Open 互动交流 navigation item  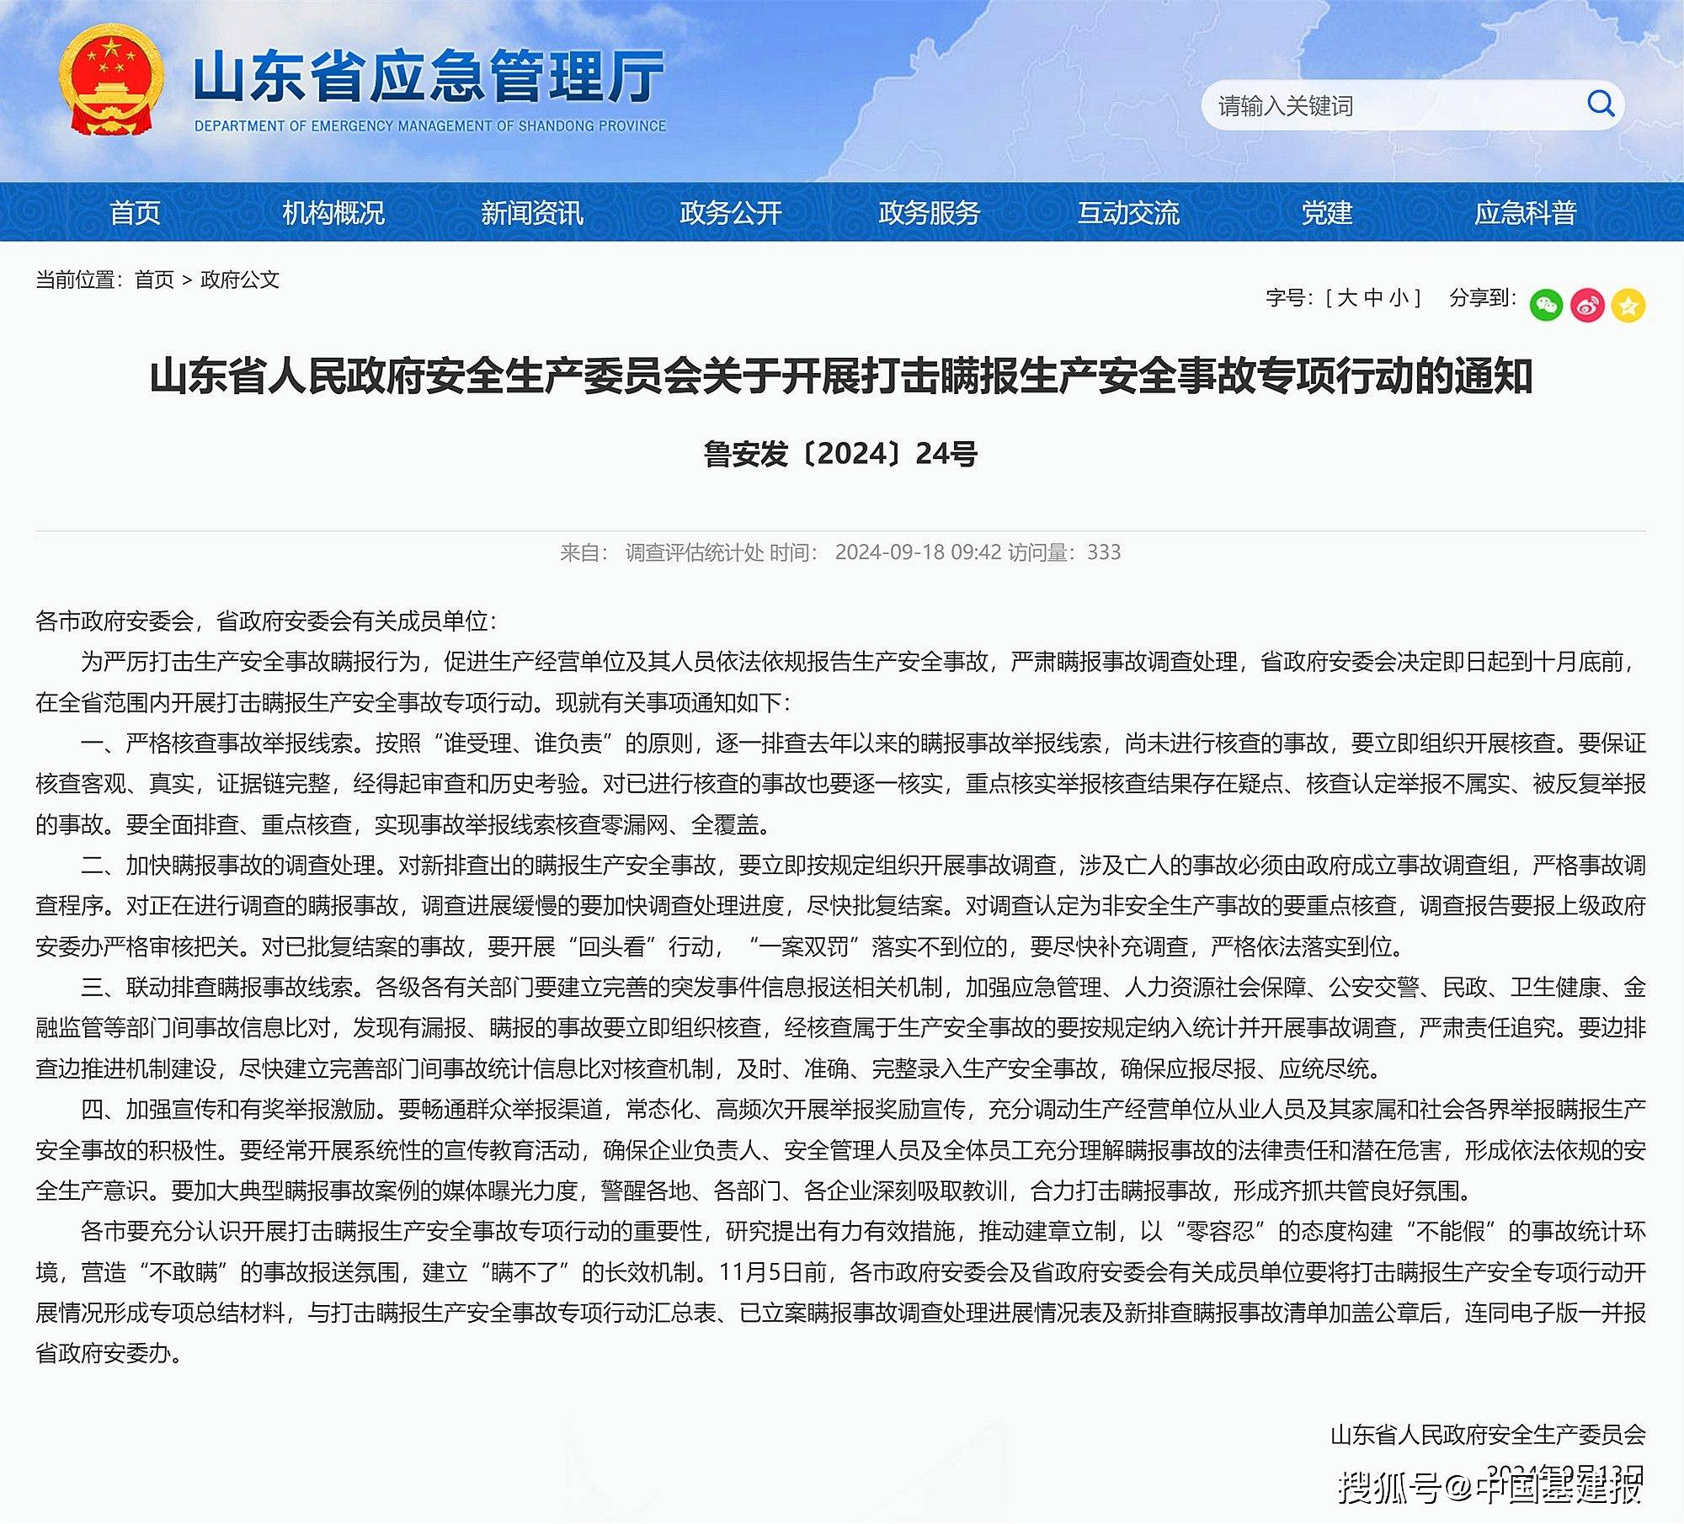point(1128,212)
